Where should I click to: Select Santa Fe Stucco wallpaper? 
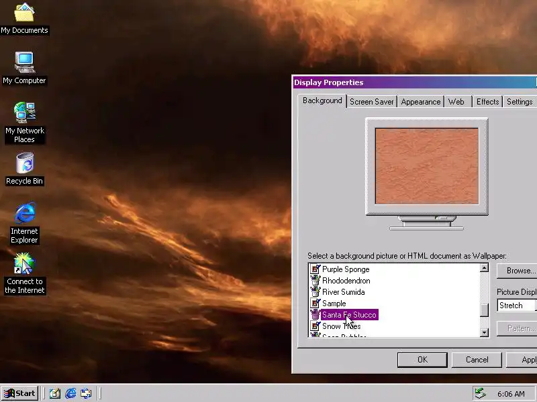[x=349, y=315]
